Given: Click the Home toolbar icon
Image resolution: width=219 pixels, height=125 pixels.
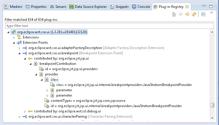Looking at the screenshot, I should point(174,14).
